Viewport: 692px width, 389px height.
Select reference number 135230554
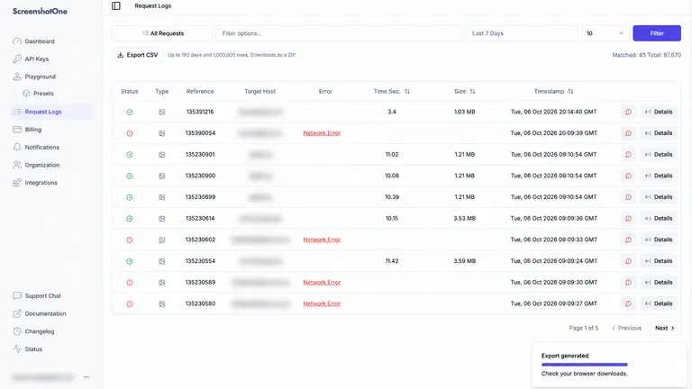click(200, 261)
